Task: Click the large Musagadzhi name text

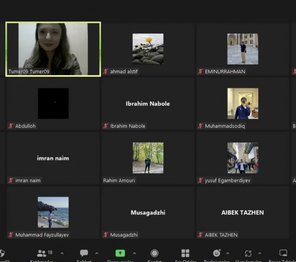Action: 148,213
